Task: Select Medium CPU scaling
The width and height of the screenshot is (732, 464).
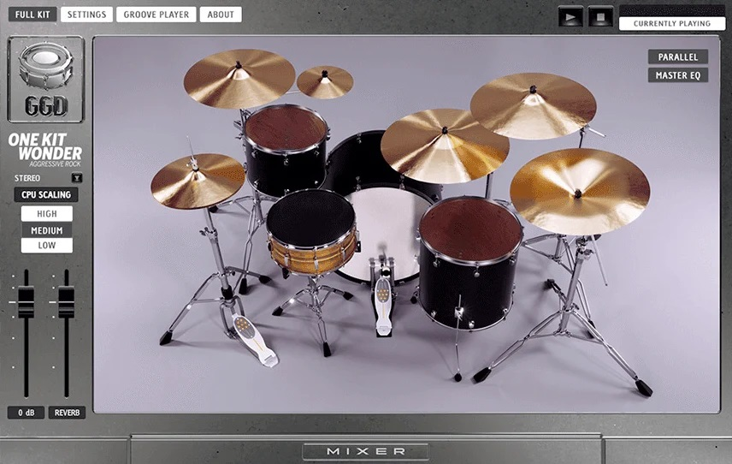Action: tap(47, 230)
